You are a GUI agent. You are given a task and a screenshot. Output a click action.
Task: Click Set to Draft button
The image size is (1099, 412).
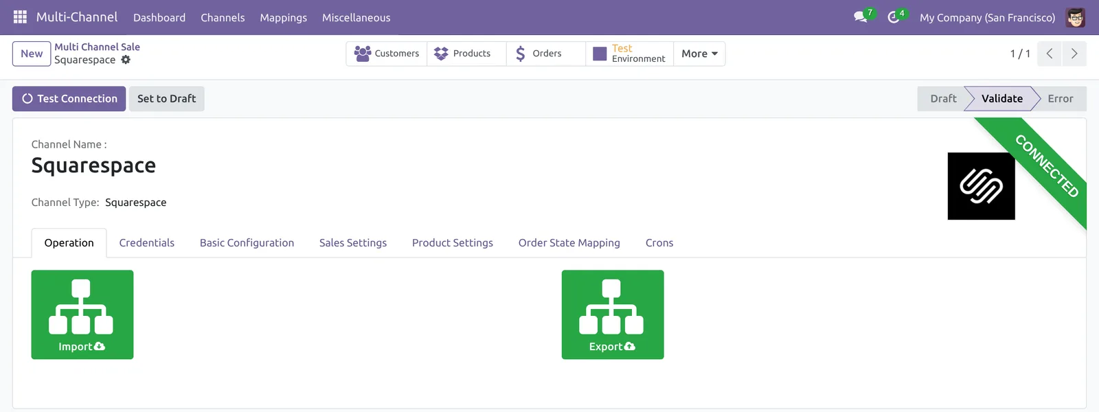tap(166, 99)
